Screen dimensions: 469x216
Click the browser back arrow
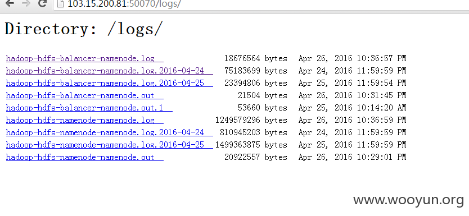10,3
